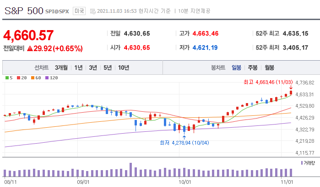Image resolution: width=320 pixels, height=187 pixels.
Task: Click the S&P 500 title
Action: [x=24, y=11]
